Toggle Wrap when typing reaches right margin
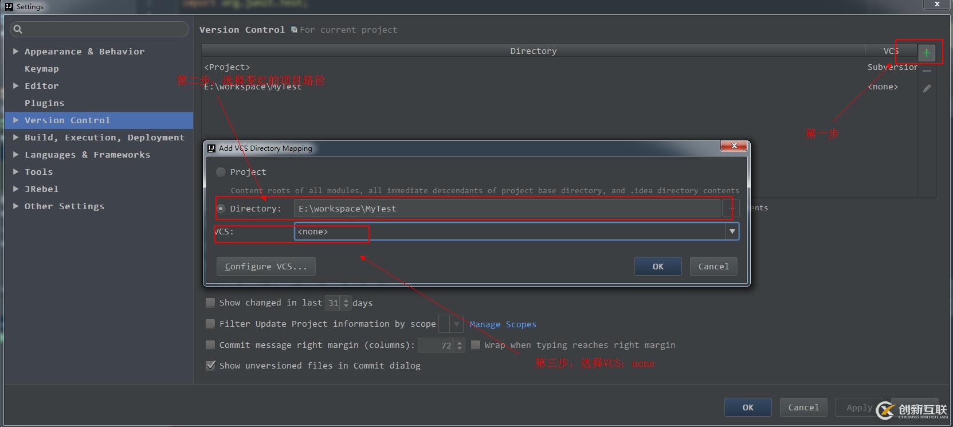953x427 pixels. click(475, 345)
